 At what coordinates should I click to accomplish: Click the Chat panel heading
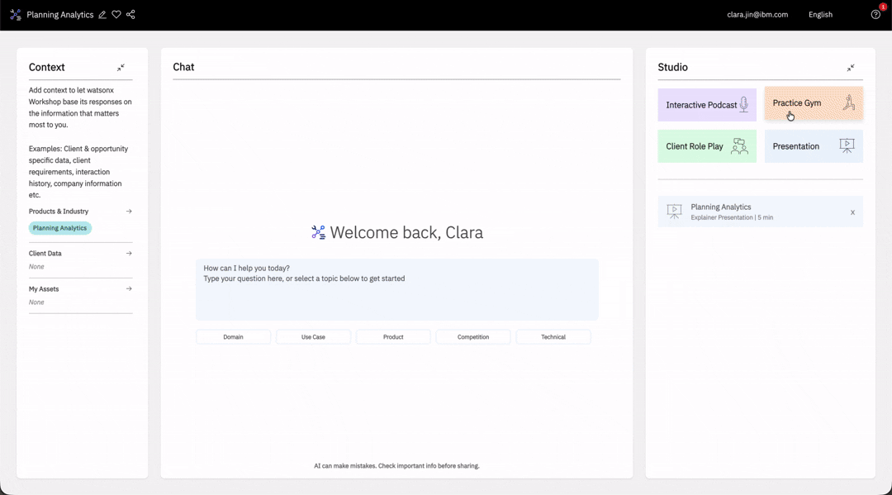coord(183,67)
